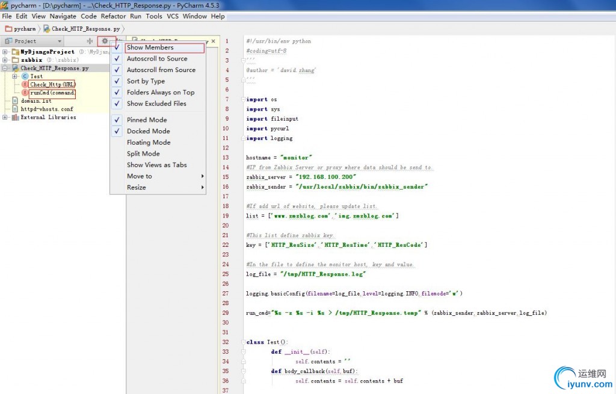Click Check_HTTP_Response.py in the breadcrumb bar
616x394 pixels.
click(85, 29)
